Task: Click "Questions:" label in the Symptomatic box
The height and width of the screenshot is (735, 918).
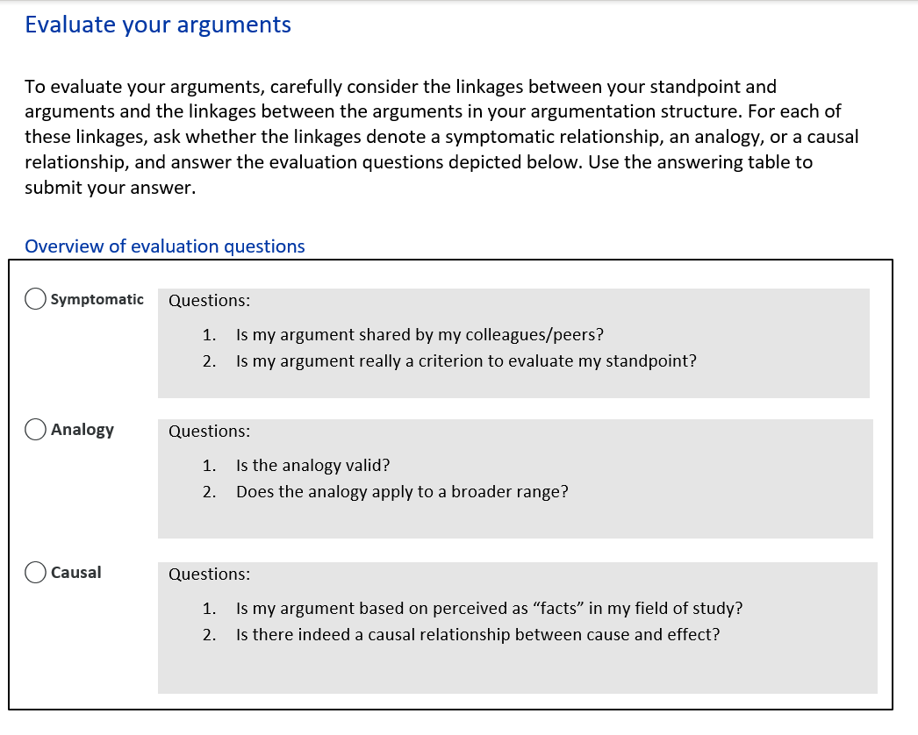Action: (209, 301)
